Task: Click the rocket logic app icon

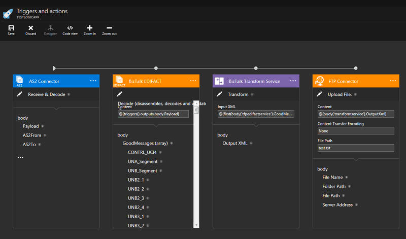Action: (x=8, y=14)
